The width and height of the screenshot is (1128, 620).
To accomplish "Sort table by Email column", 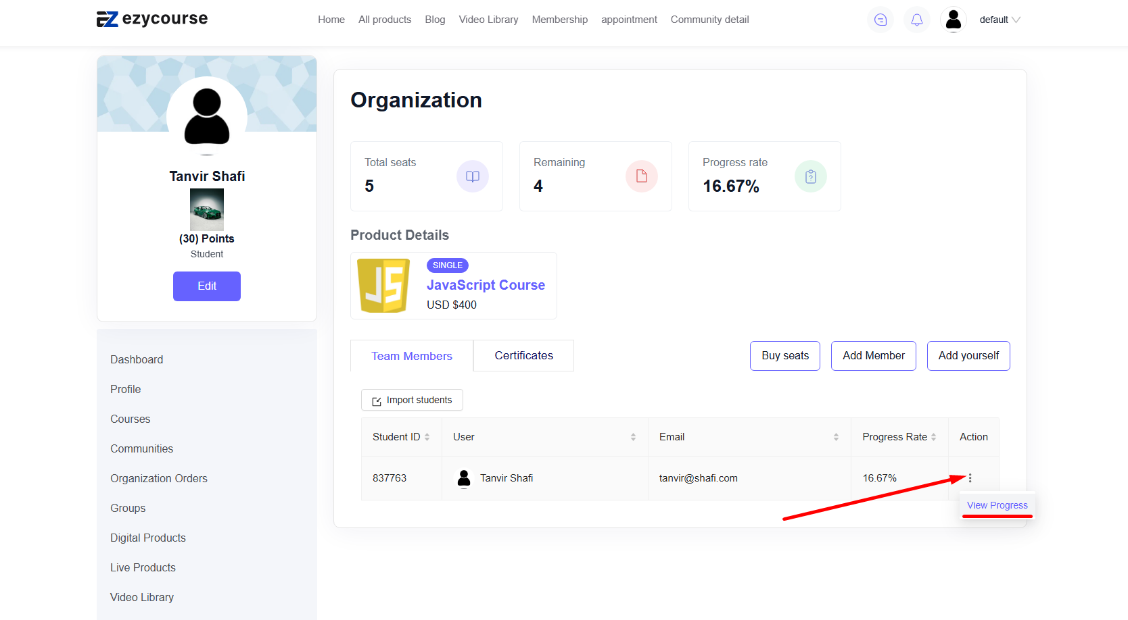I will pyautogui.click(x=836, y=437).
